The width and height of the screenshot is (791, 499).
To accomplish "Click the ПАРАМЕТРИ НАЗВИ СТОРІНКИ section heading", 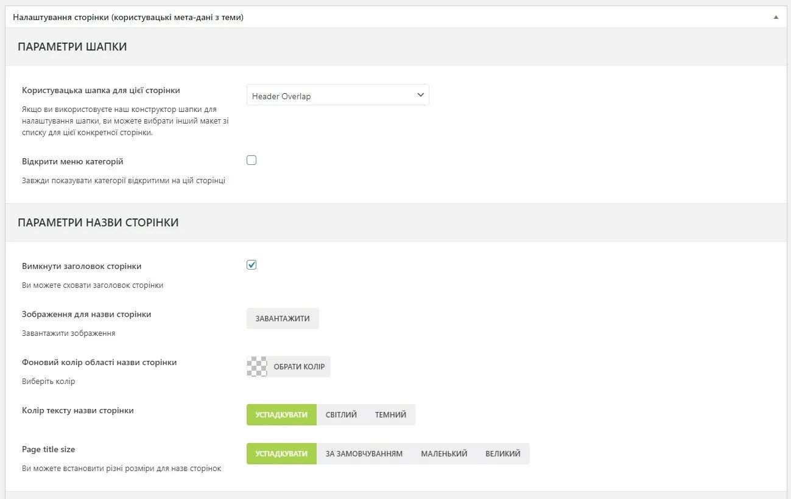I will click(98, 223).
